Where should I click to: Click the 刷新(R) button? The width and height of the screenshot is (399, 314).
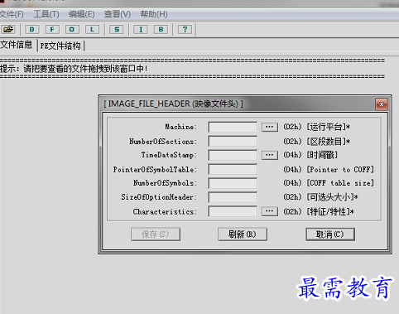tap(243, 234)
